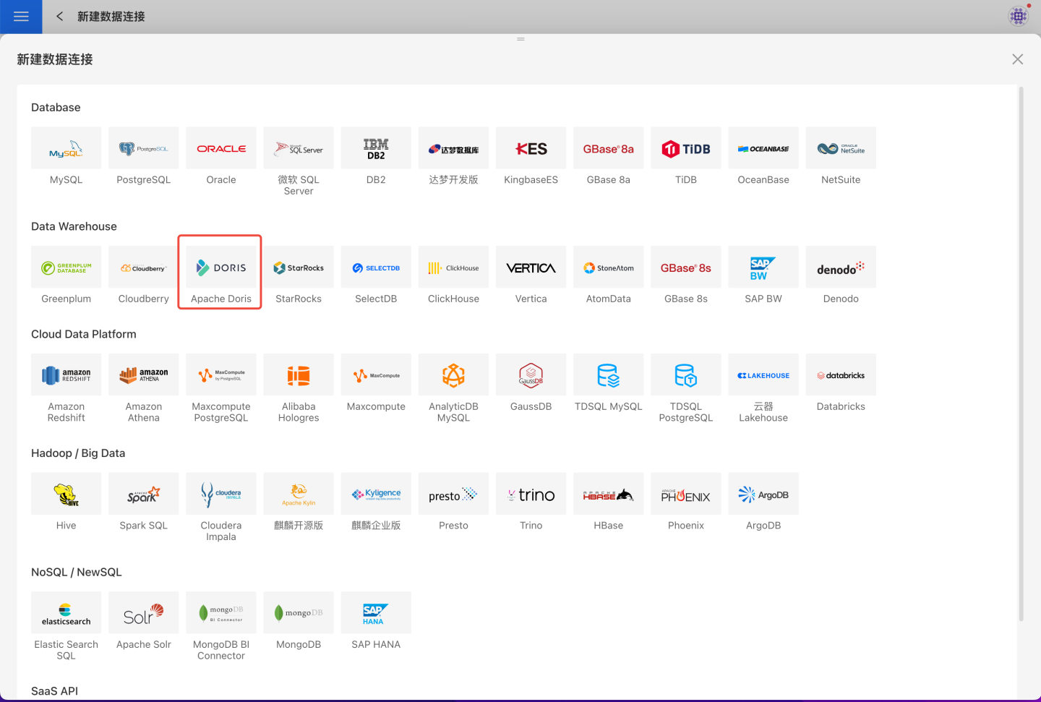Pick the SAP HANA connector
Viewport: 1041px width, 702px height.
point(376,614)
